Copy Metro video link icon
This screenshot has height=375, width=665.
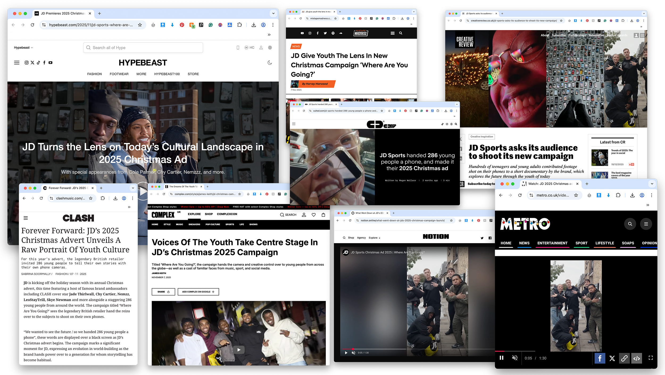coord(624,358)
